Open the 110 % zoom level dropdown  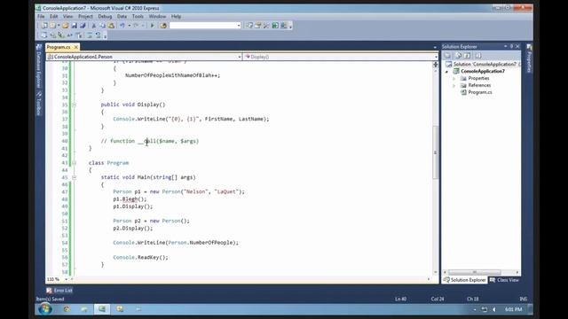tap(66, 280)
